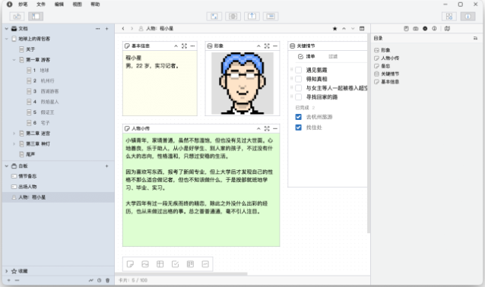Open the info circle inspector icon
Viewport: 485px width, 287px height.
coord(434,28)
